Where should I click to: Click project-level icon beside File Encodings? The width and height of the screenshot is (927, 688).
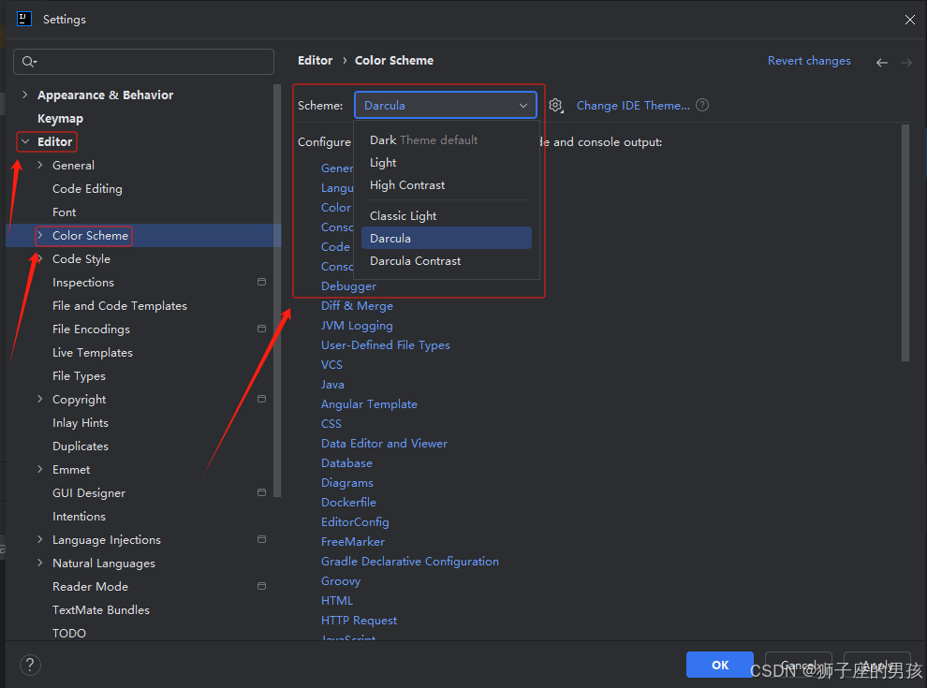(261, 329)
